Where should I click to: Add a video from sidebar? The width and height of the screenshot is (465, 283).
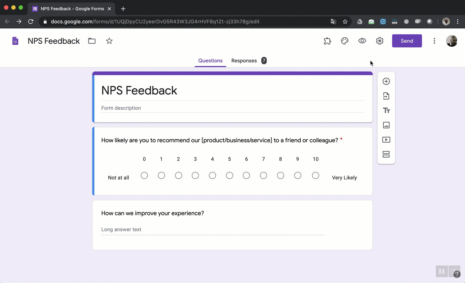386,140
